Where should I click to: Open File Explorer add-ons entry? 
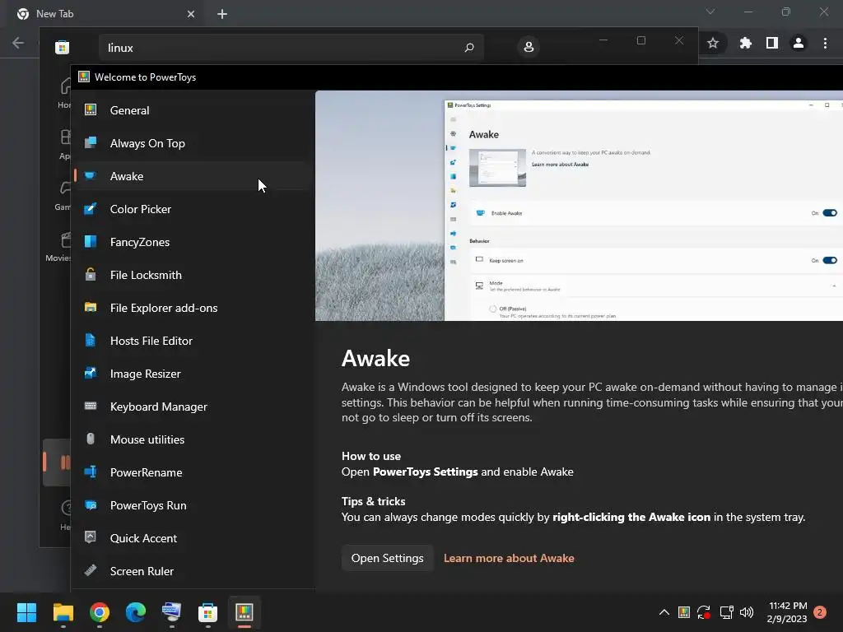[192, 308]
